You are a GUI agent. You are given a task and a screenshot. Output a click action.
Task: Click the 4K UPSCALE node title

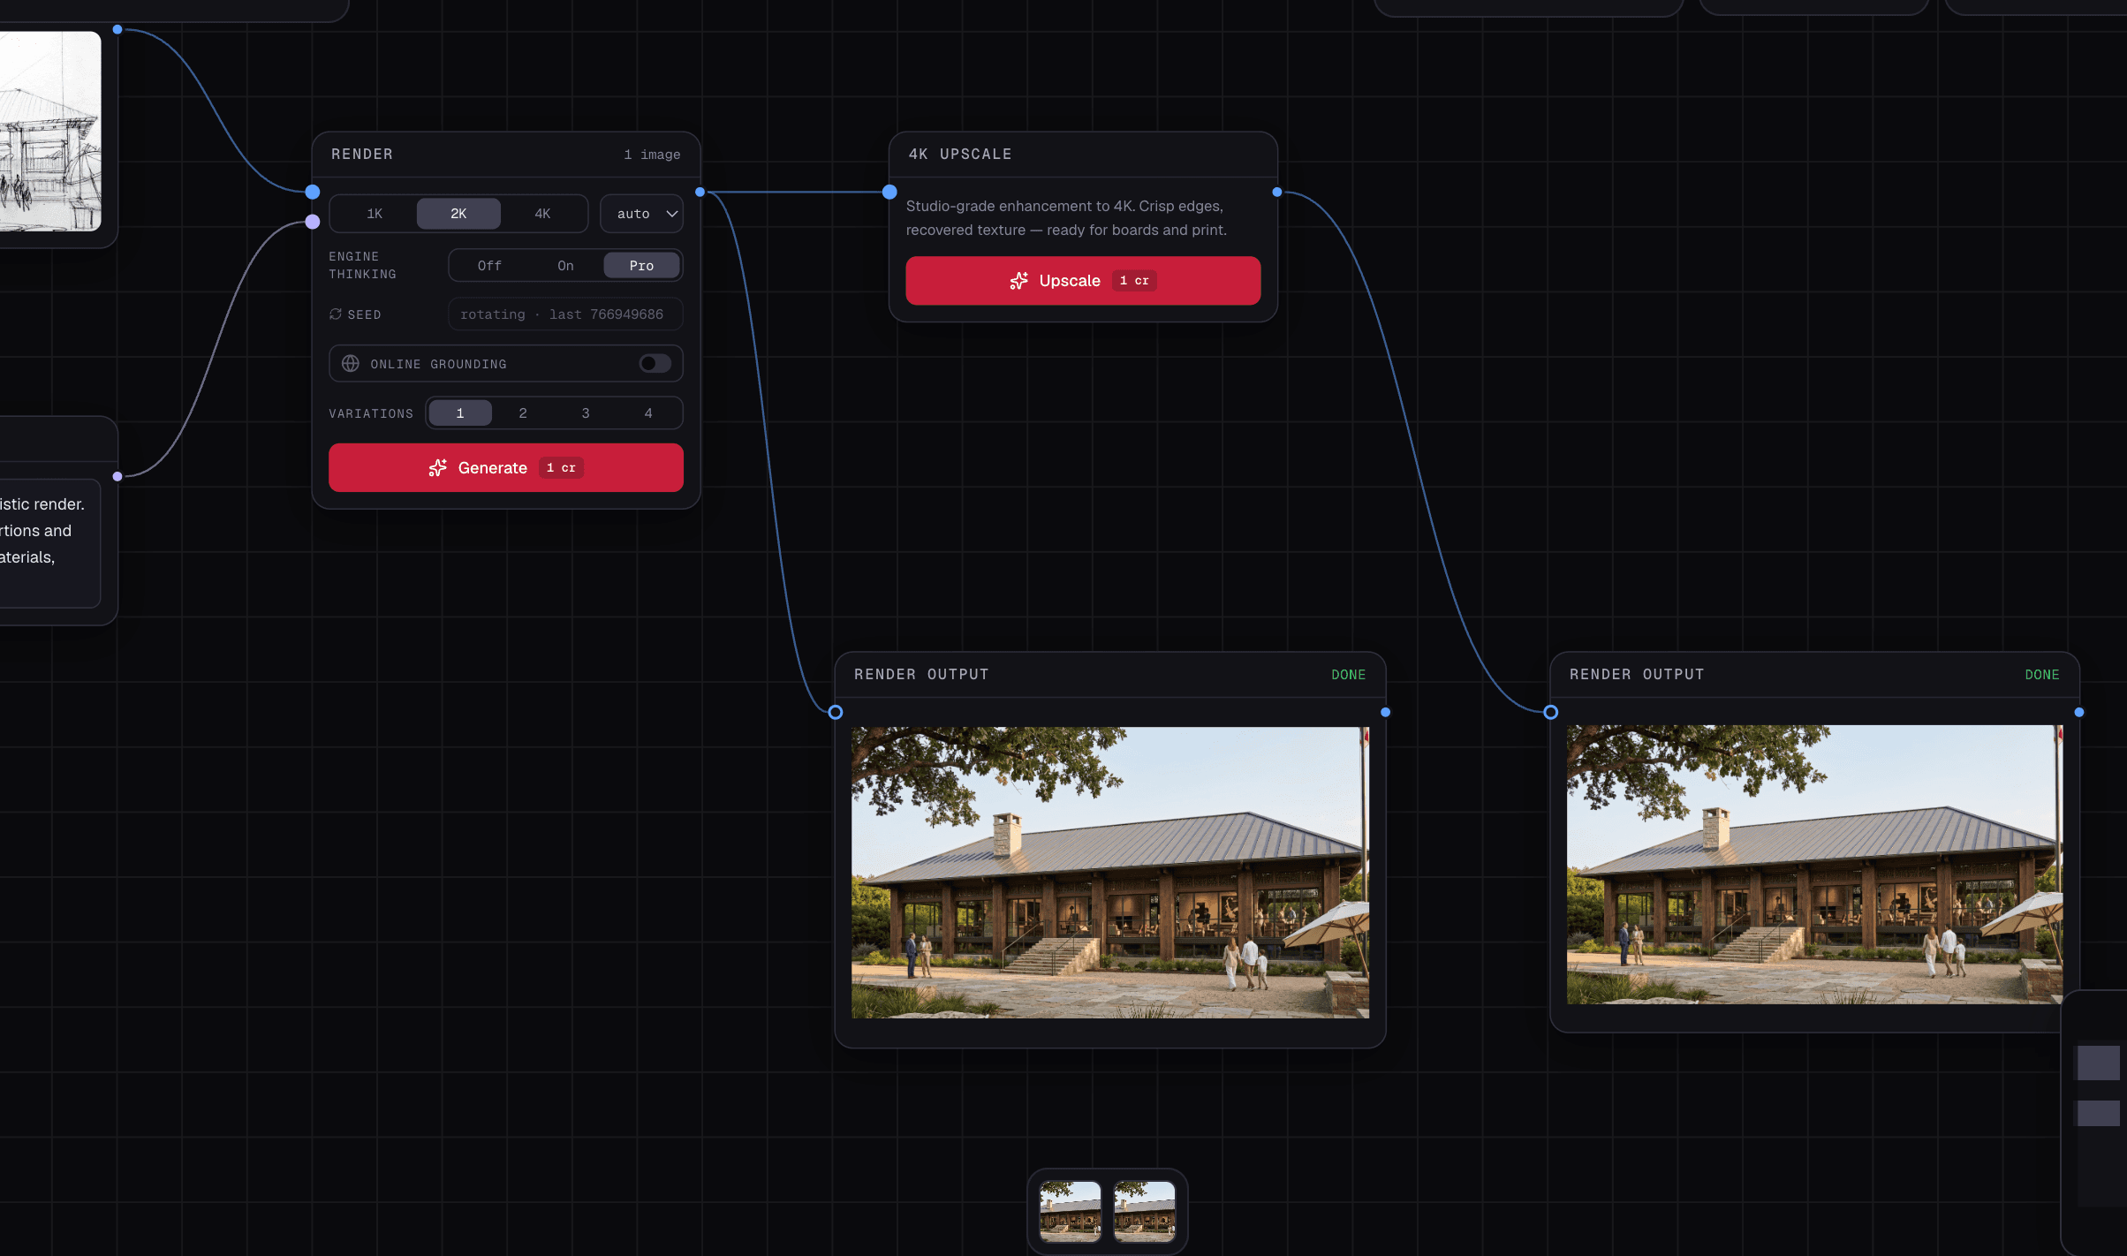point(960,154)
